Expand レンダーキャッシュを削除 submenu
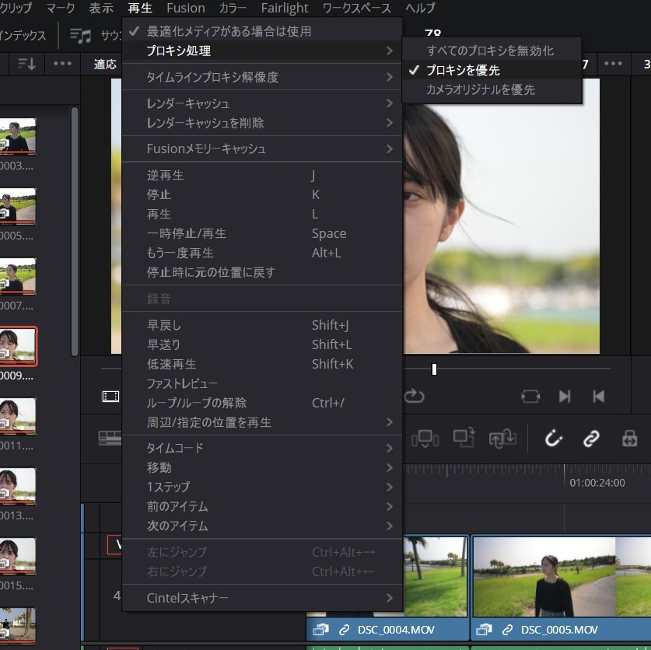The image size is (651, 650). click(x=262, y=123)
